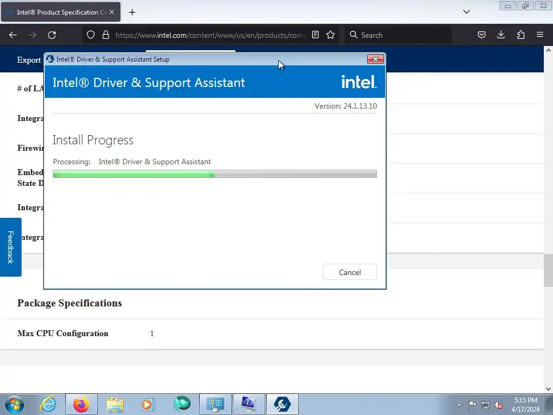The image size is (553, 415).
Task: Switch to Firefox in the taskbar
Action: [x=82, y=404]
